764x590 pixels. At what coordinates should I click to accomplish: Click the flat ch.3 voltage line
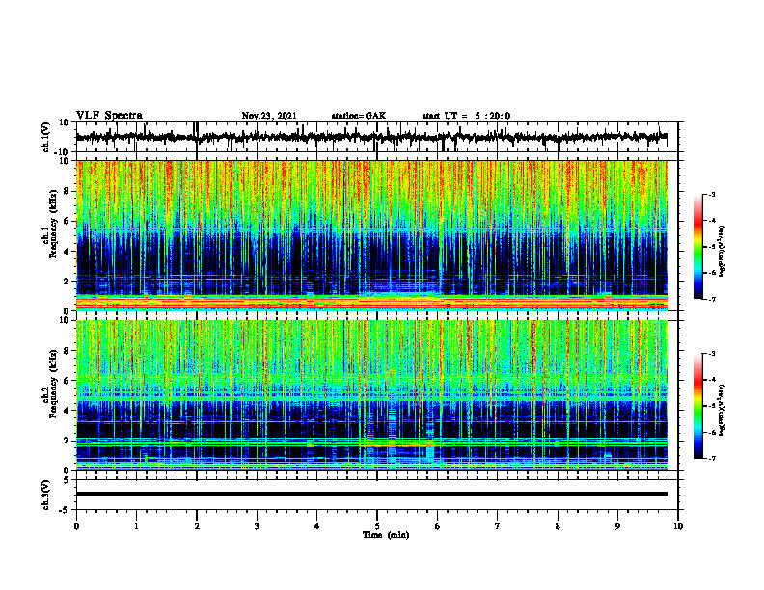[372, 494]
